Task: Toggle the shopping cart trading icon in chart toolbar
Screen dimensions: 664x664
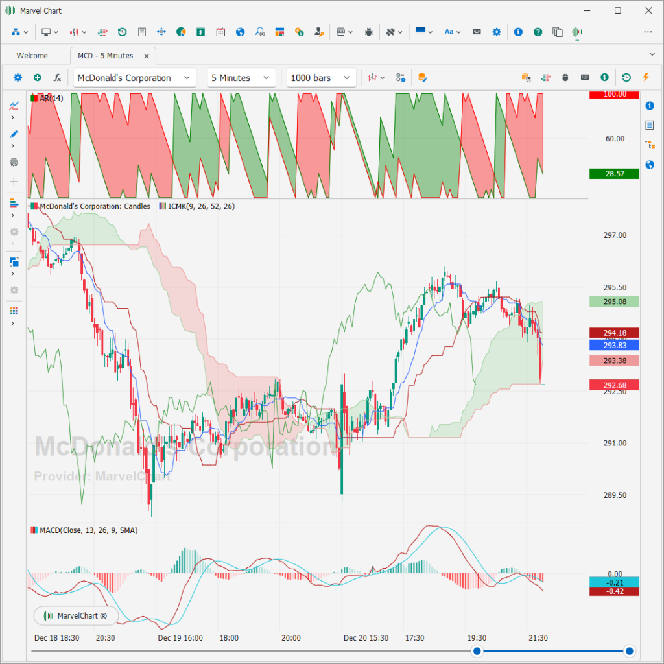Action: pyautogui.click(x=526, y=78)
